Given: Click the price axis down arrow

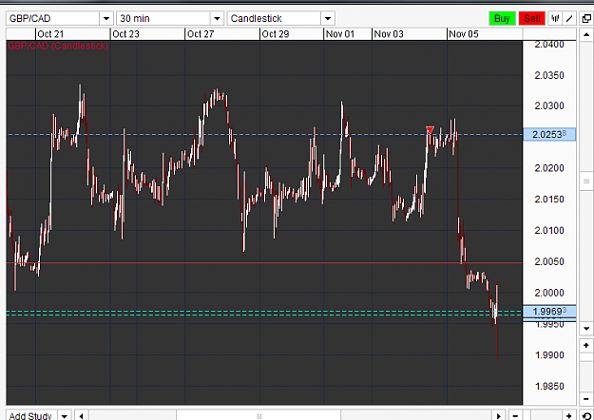Looking at the screenshot, I should click(586, 329).
